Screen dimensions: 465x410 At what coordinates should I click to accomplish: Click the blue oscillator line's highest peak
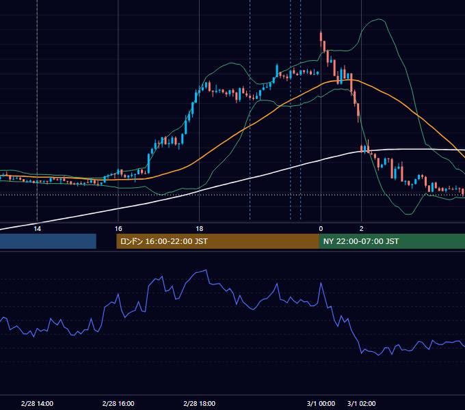click(206, 270)
